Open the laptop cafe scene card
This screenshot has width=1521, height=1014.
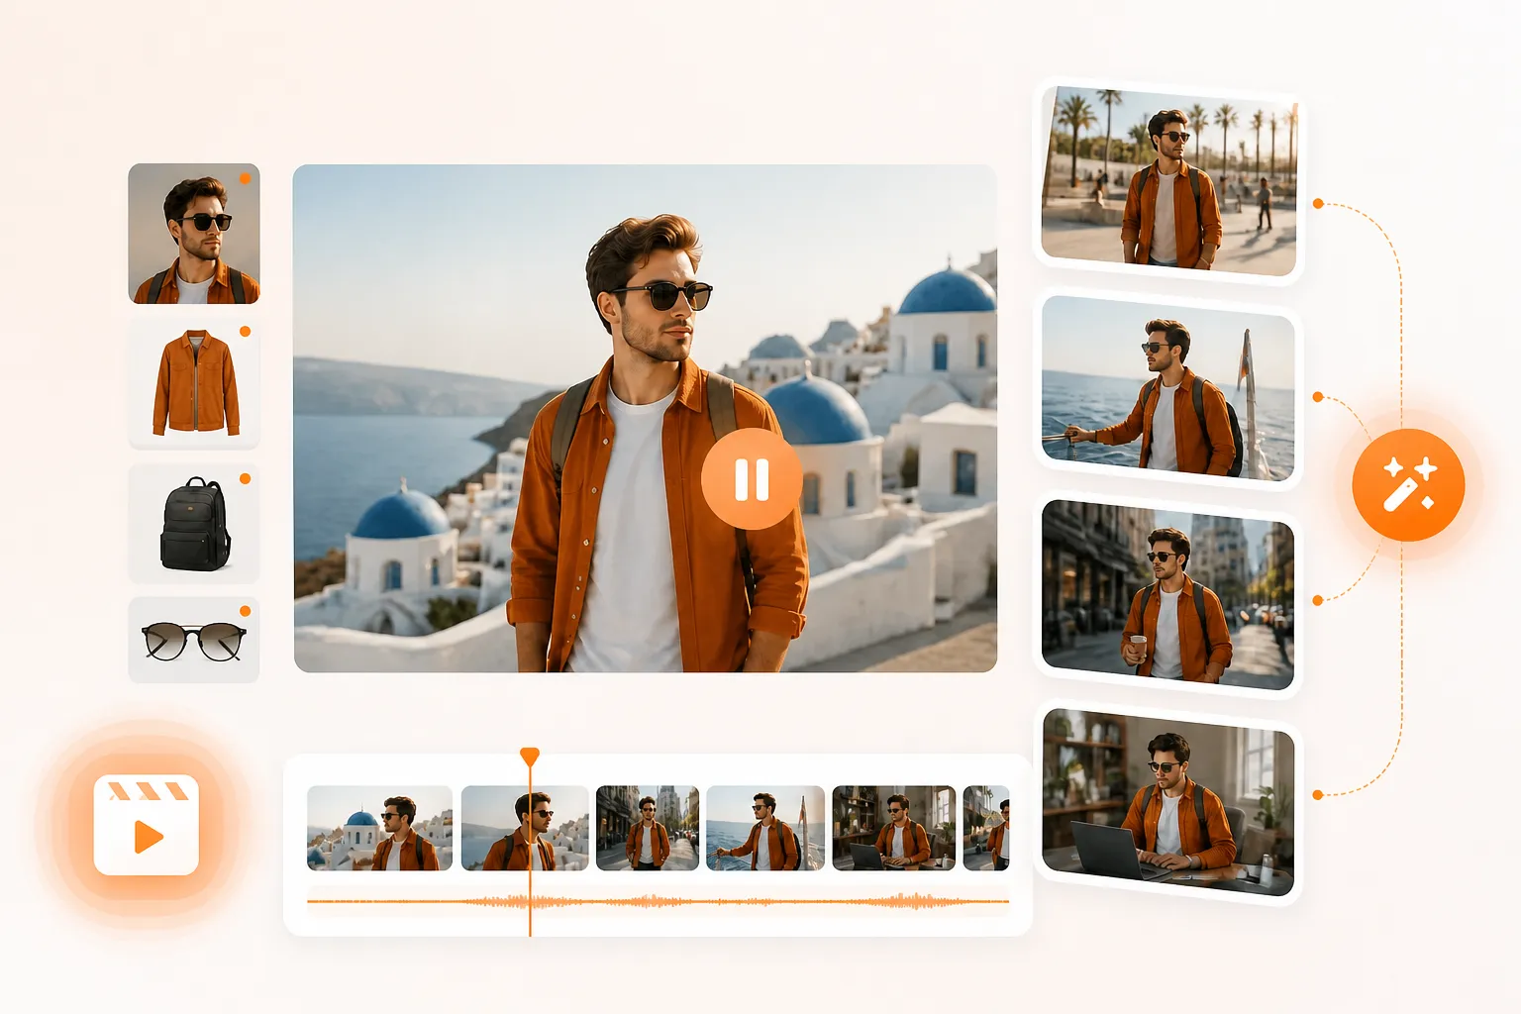pyautogui.click(x=1168, y=803)
